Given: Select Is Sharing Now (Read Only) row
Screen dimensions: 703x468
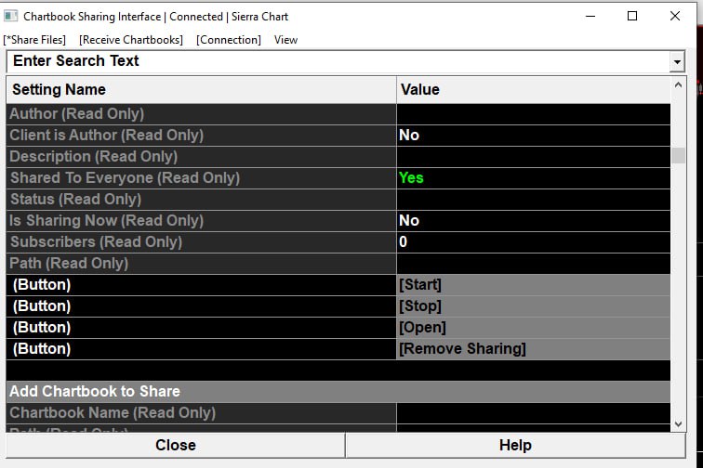Looking at the screenshot, I should (338, 221).
